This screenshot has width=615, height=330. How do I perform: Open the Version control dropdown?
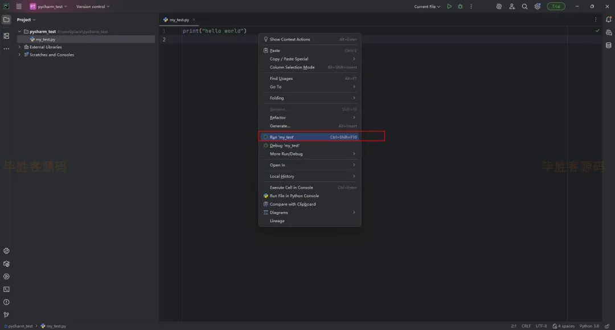(93, 6)
